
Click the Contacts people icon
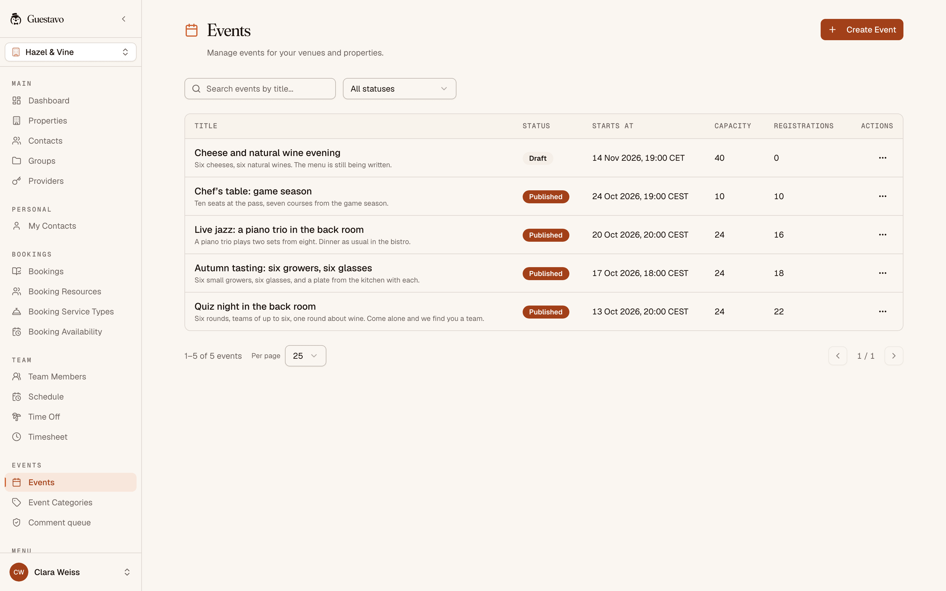click(x=17, y=141)
